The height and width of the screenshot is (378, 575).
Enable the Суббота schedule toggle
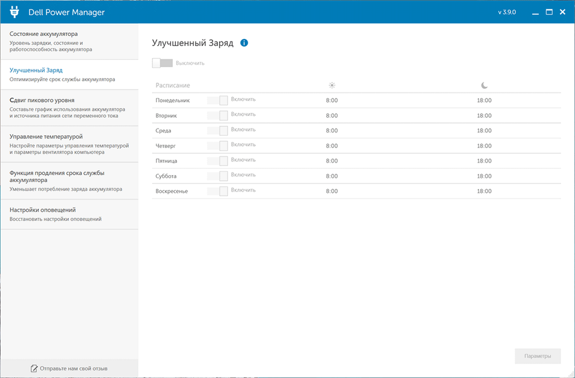218,176
